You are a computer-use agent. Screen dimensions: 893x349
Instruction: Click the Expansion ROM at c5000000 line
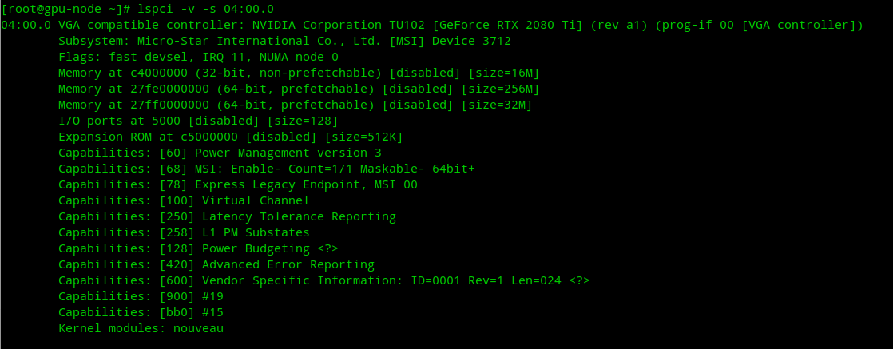[x=231, y=137]
